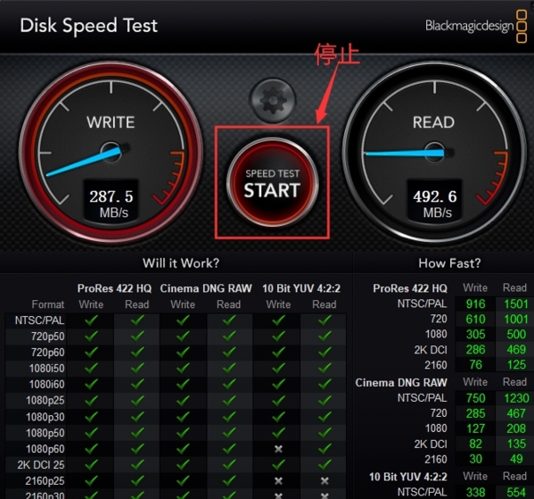Click ProRes 720 write value 610
Image resolution: width=534 pixels, height=499 pixels.
pyautogui.click(x=475, y=320)
